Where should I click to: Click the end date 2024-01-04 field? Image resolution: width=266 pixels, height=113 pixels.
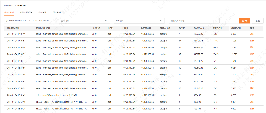point(41,21)
